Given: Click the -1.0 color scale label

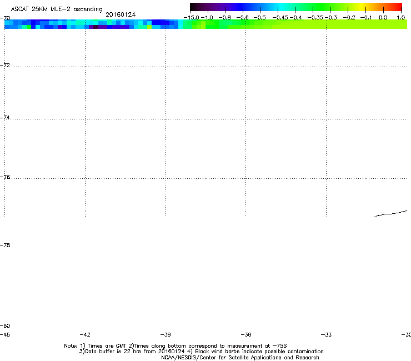Looking at the screenshot, I should (x=207, y=18).
